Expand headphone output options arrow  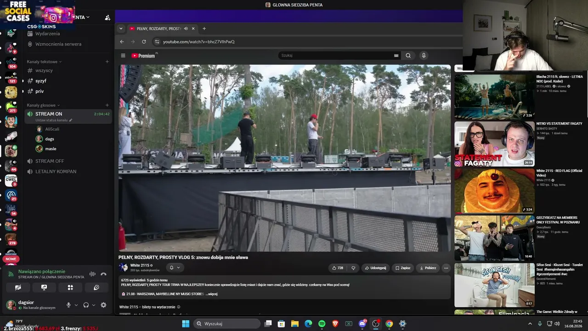[94, 305]
